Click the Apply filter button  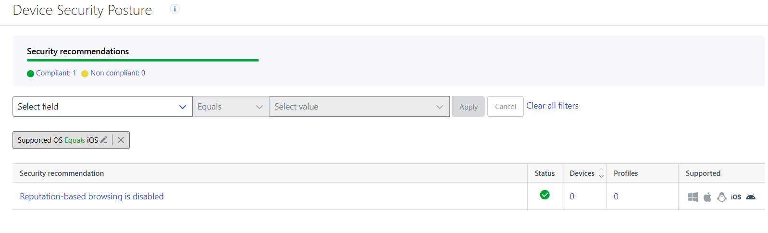(469, 107)
